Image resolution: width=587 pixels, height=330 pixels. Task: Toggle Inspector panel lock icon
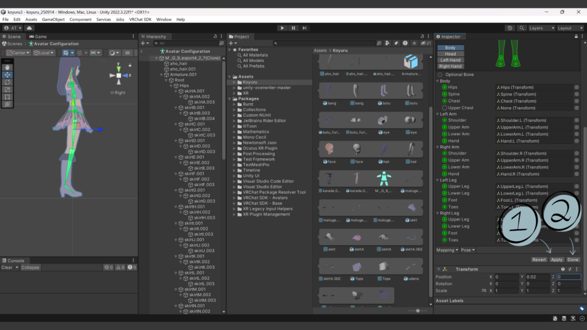575,37
